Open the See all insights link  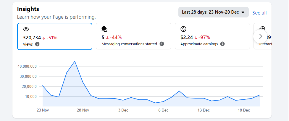259,13
